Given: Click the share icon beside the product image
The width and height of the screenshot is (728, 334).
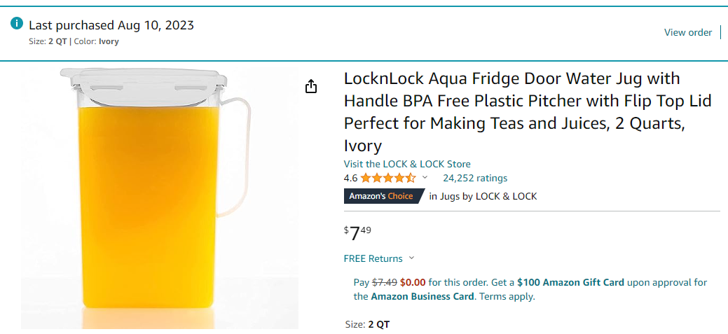Looking at the screenshot, I should [x=311, y=86].
